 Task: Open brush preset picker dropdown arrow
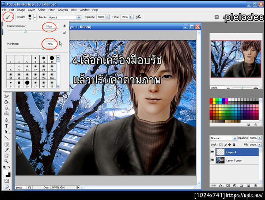click(35, 17)
